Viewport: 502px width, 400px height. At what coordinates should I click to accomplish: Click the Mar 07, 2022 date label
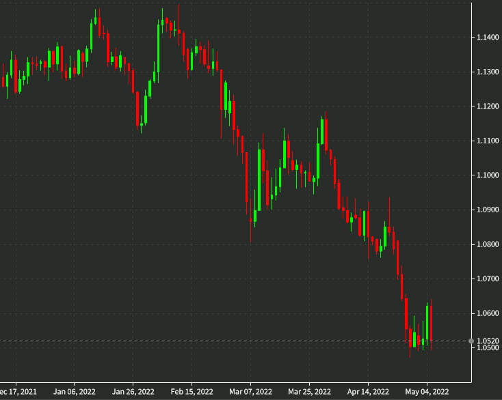(x=250, y=392)
